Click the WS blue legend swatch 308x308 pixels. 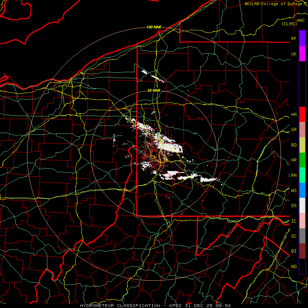[x=302, y=190]
